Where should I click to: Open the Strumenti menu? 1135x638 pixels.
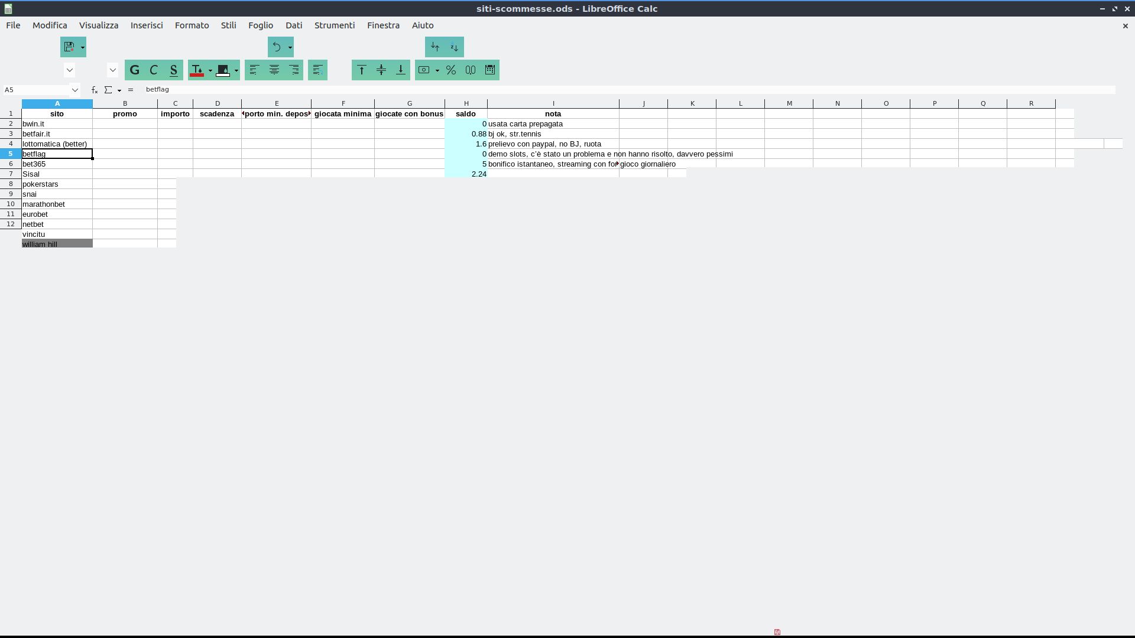pyautogui.click(x=334, y=25)
